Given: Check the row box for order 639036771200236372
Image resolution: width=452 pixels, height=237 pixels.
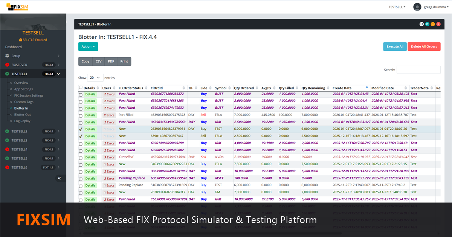Looking at the screenshot, I should [x=81, y=95].
